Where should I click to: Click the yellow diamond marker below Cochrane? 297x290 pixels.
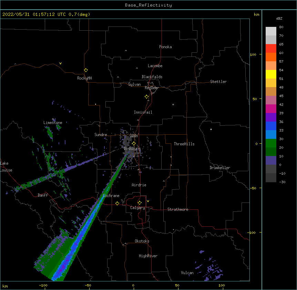point(117,203)
